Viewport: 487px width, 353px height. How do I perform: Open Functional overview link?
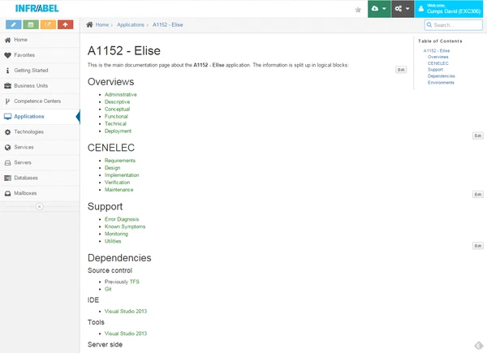[x=116, y=116]
